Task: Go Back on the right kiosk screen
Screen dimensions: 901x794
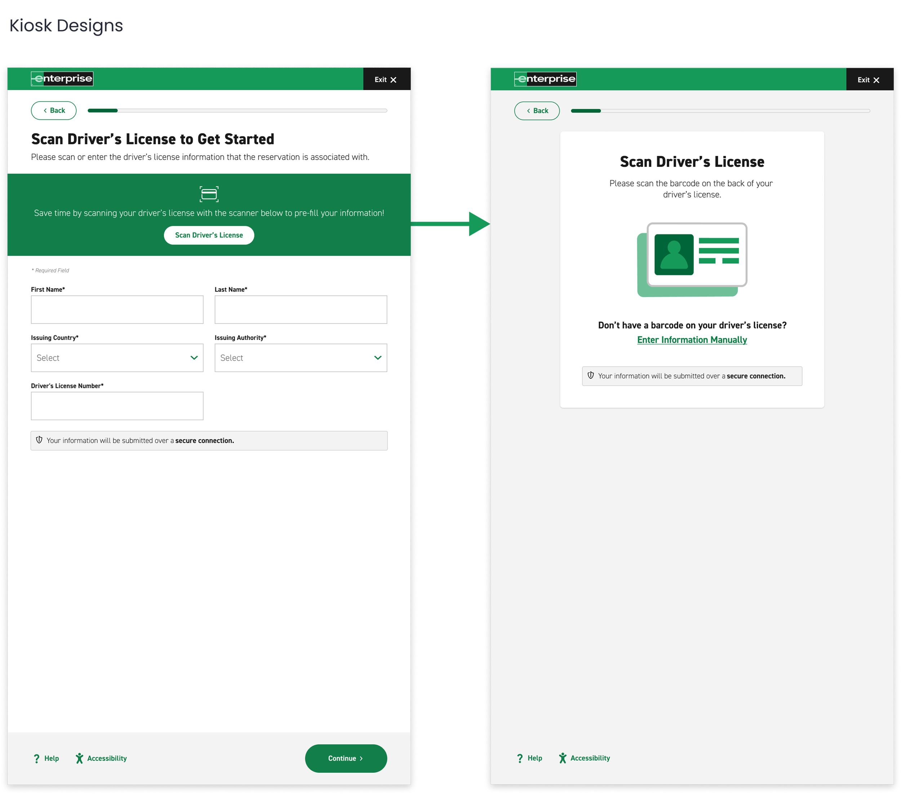Action: (x=537, y=111)
